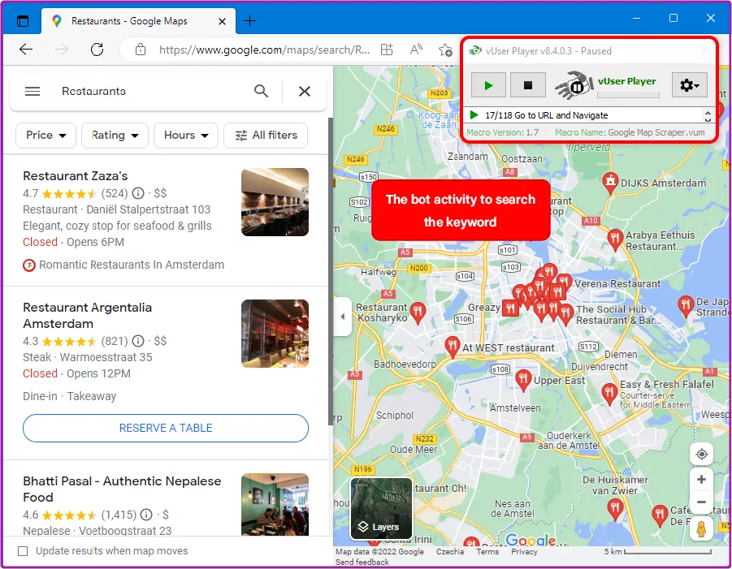Click the magnifier search icon in search box
This screenshot has height=569, width=732.
[261, 91]
